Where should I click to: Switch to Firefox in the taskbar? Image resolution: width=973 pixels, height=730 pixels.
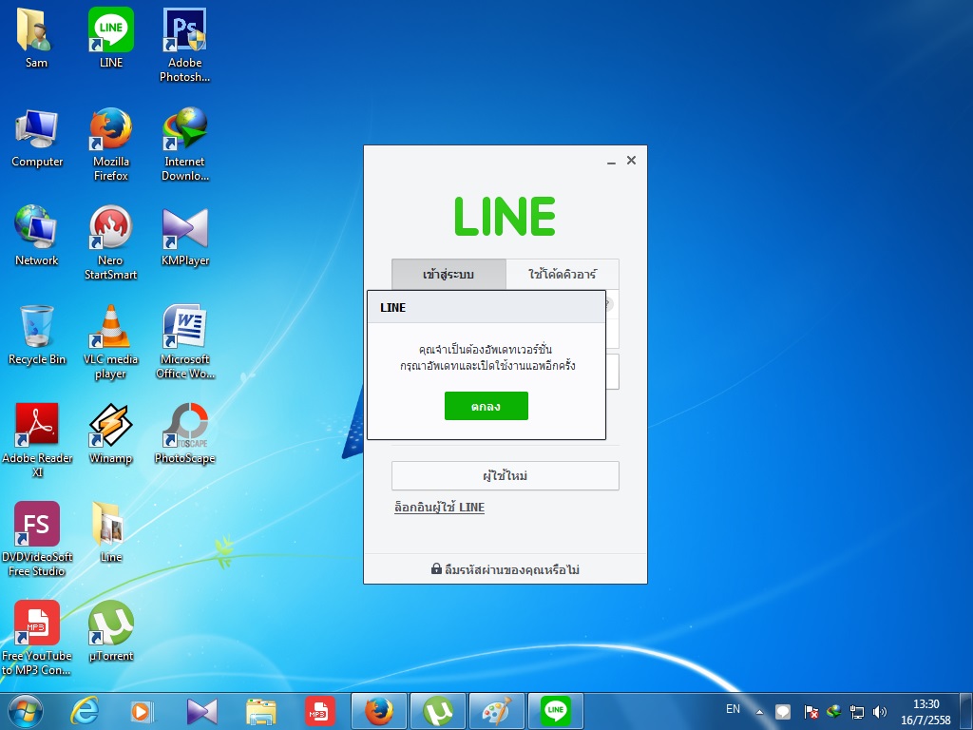pyautogui.click(x=379, y=711)
